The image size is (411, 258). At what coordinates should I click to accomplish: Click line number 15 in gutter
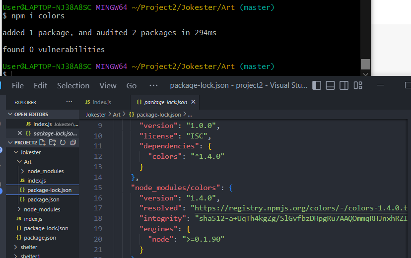98,188
